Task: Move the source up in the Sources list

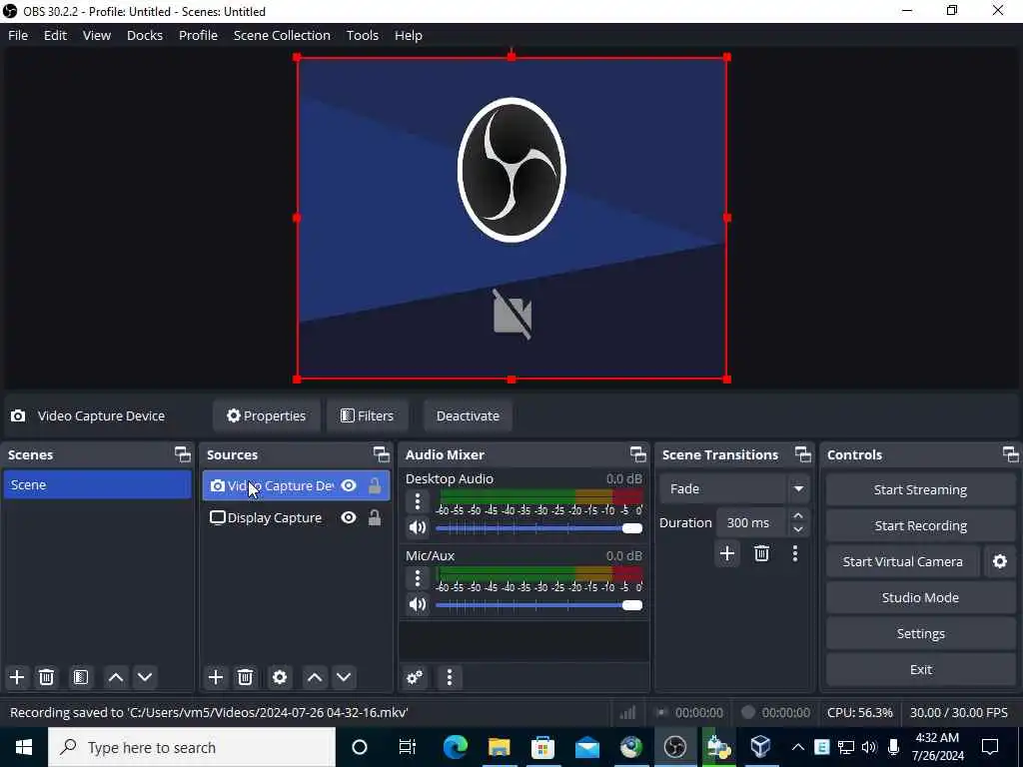Action: tap(315, 677)
